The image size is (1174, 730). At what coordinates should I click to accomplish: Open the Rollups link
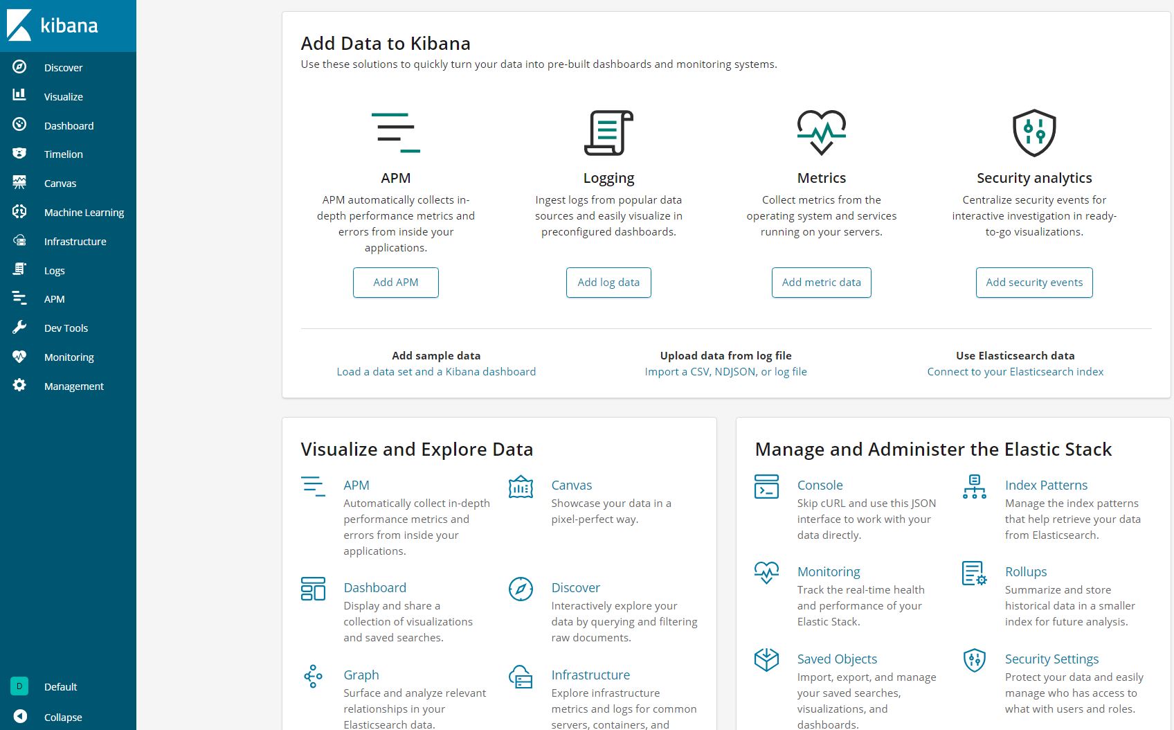pyautogui.click(x=1026, y=571)
